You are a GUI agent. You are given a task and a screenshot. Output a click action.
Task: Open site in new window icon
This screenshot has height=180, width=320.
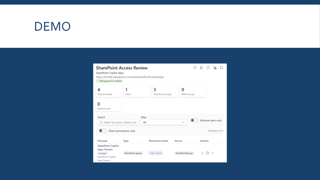(208, 67)
